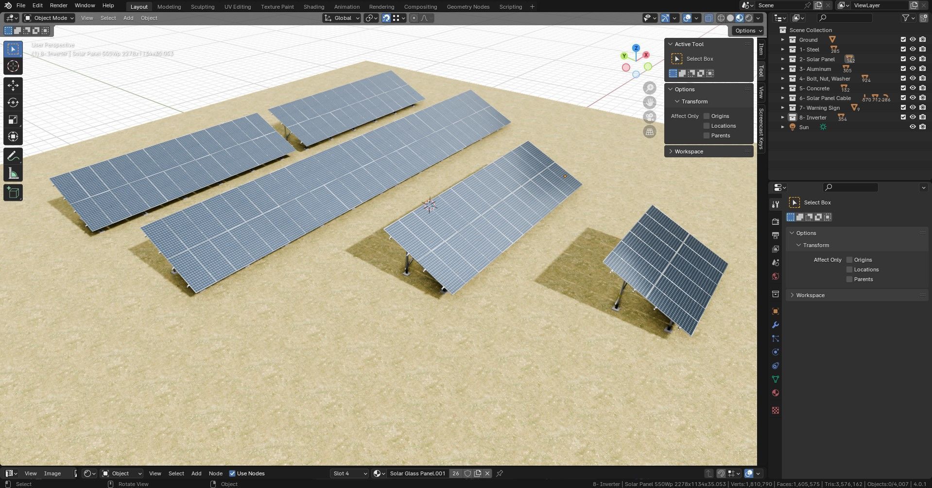The width and height of the screenshot is (932, 488).
Task: Enable Parents checkbox in properties editor
Action: pyautogui.click(x=849, y=279)
